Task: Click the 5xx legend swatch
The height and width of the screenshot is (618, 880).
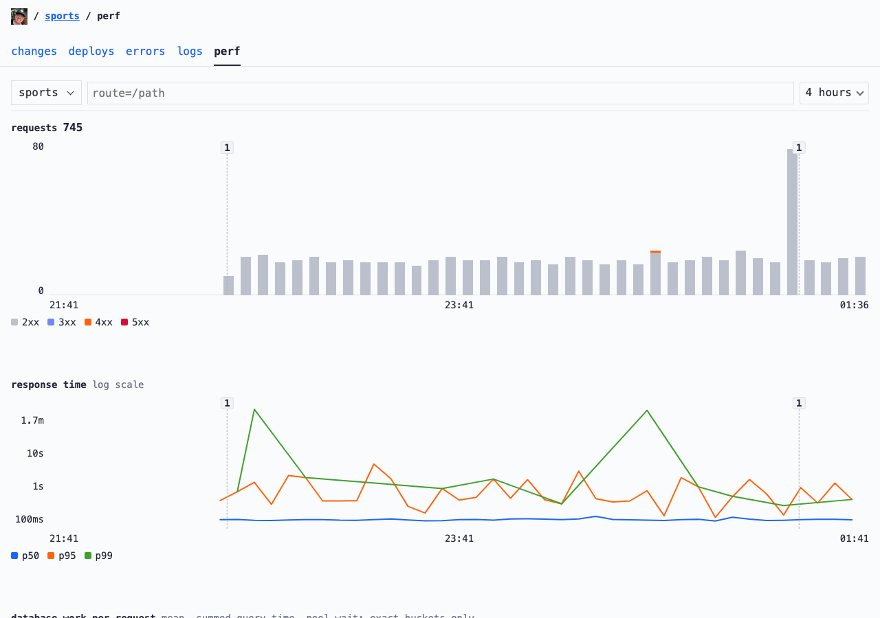Action: [124, 322]
